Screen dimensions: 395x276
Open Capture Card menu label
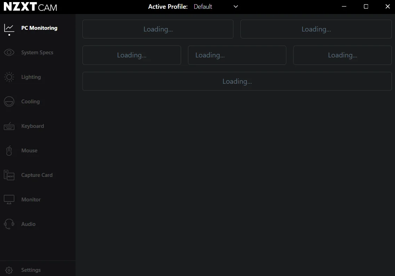(37, 175)
